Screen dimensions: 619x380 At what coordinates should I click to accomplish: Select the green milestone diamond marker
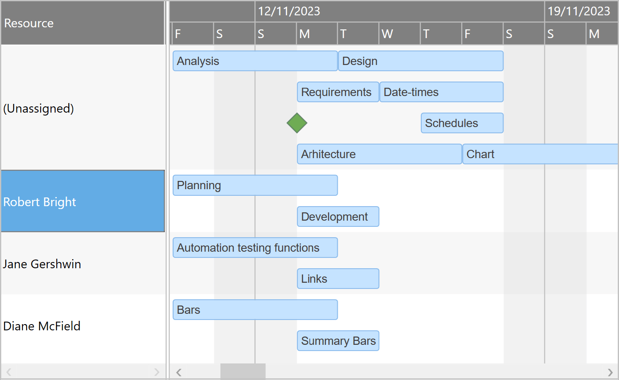tap(297, 123)
